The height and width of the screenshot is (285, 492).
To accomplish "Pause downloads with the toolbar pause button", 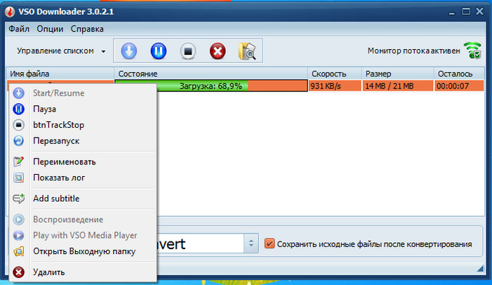I will 159,51.
